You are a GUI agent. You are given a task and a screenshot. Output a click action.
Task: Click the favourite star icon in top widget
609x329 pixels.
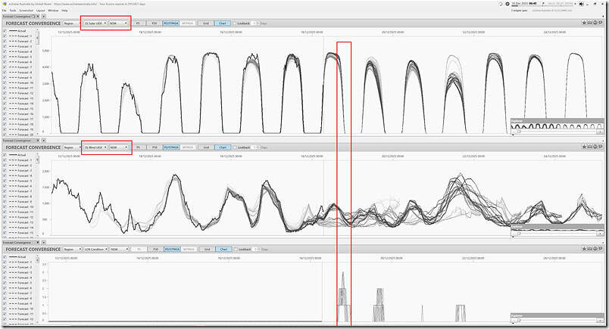[585, 23]
